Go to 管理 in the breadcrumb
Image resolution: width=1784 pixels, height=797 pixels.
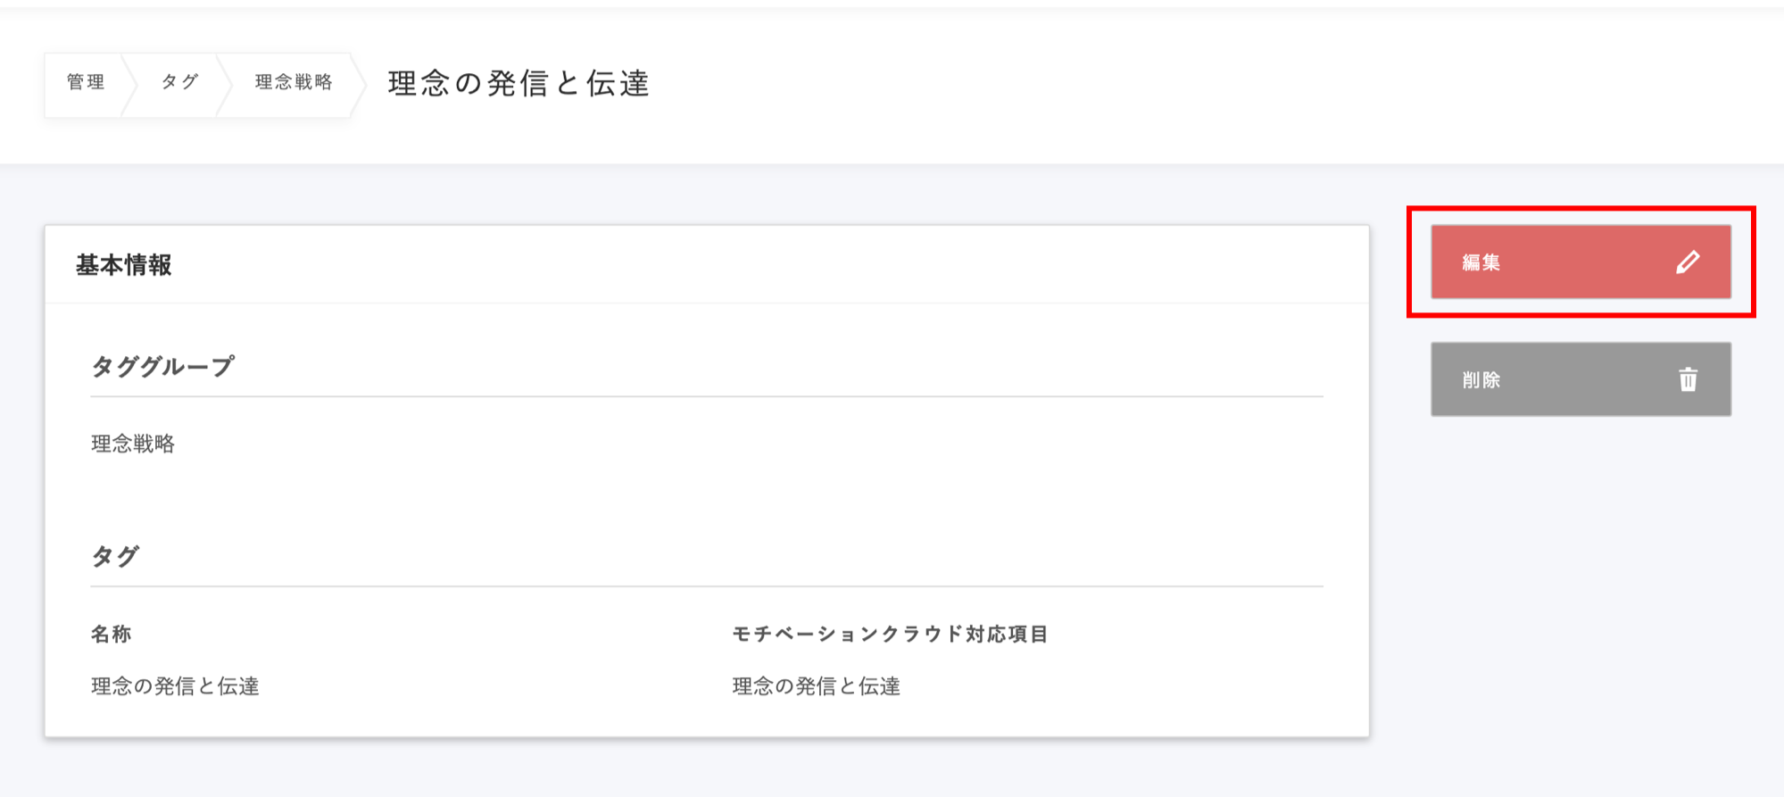coord(86,82)
